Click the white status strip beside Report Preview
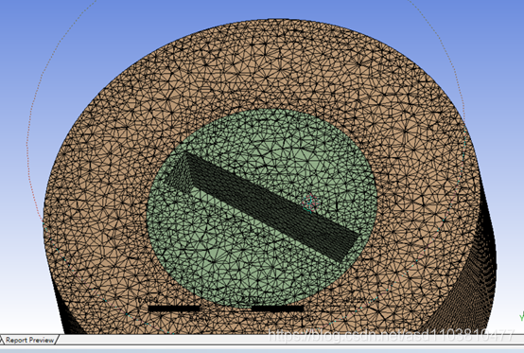The width and height of the screenshot is (524, 353). click(290, 341)
